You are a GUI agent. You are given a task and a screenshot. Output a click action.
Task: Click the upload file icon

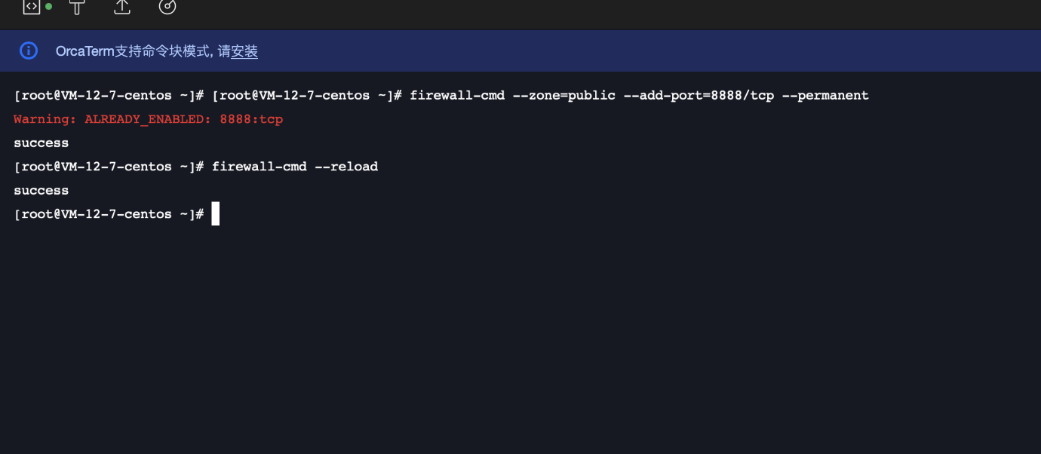[122, 7]
